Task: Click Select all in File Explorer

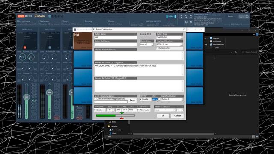Action: coord(214,38)
